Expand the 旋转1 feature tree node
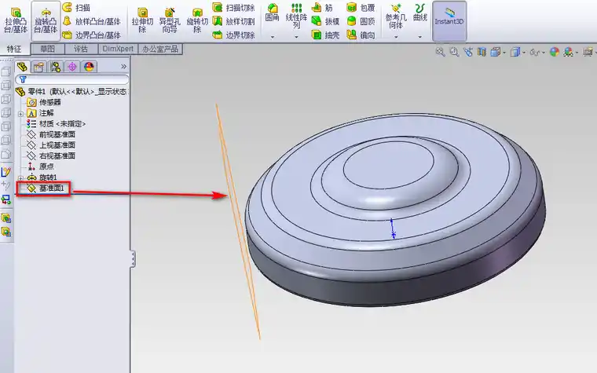This screenshot has width=597, height=373. [21, 177]
